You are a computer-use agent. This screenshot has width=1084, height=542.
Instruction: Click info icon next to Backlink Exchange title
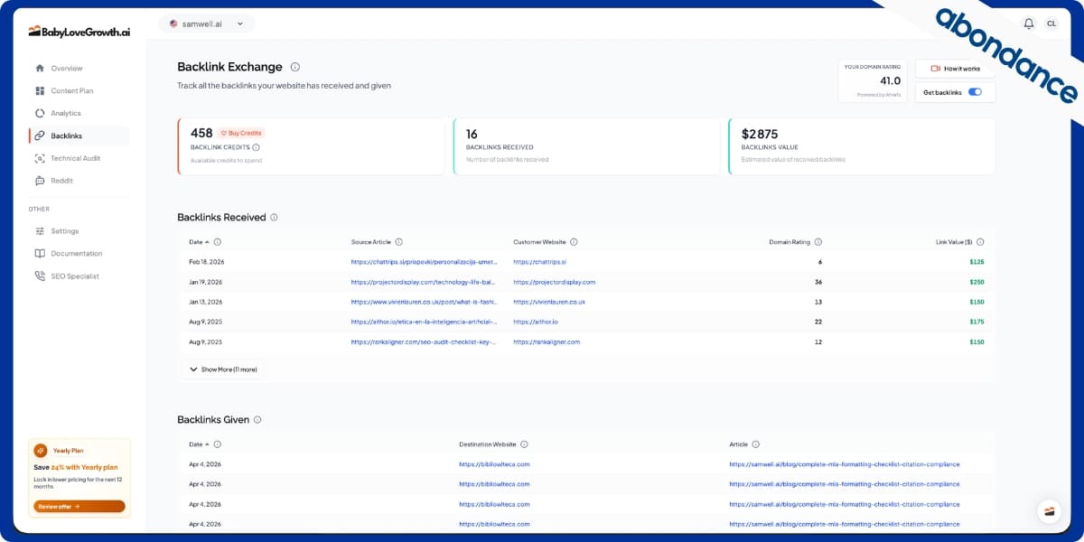(295, 67)
